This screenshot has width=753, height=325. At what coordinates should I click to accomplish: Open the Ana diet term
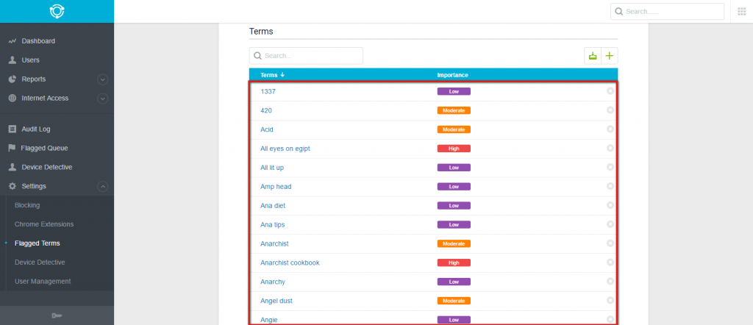tap(273, 205)
